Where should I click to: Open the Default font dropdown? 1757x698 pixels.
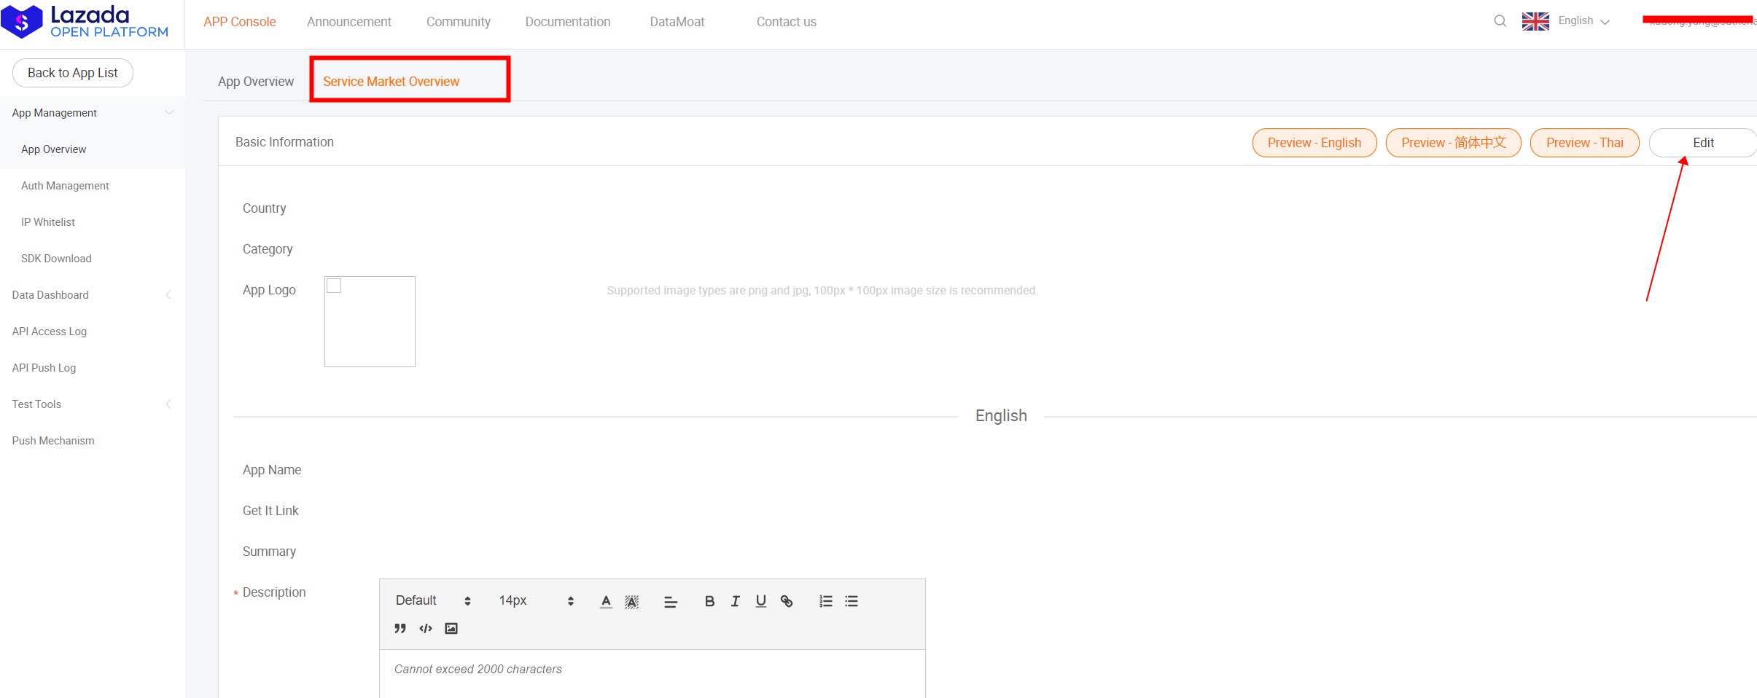(433, 600)
